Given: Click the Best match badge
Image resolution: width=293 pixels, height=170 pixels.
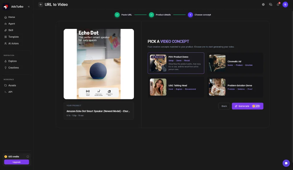Looking at the screenshot, I should (x=158, y=57).
